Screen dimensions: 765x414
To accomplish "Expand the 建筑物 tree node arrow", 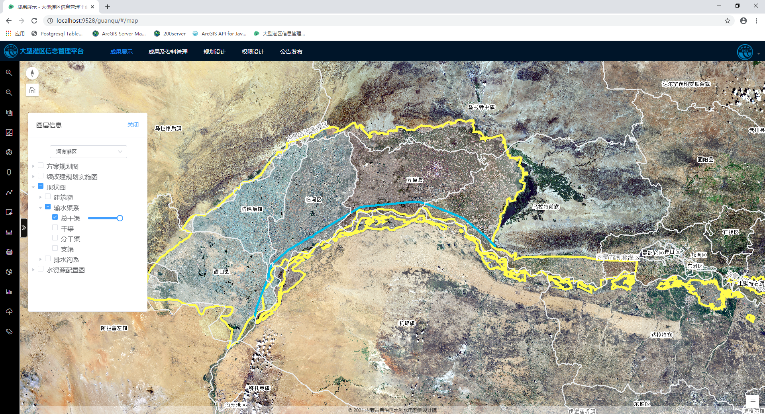I will pos(41,197).
